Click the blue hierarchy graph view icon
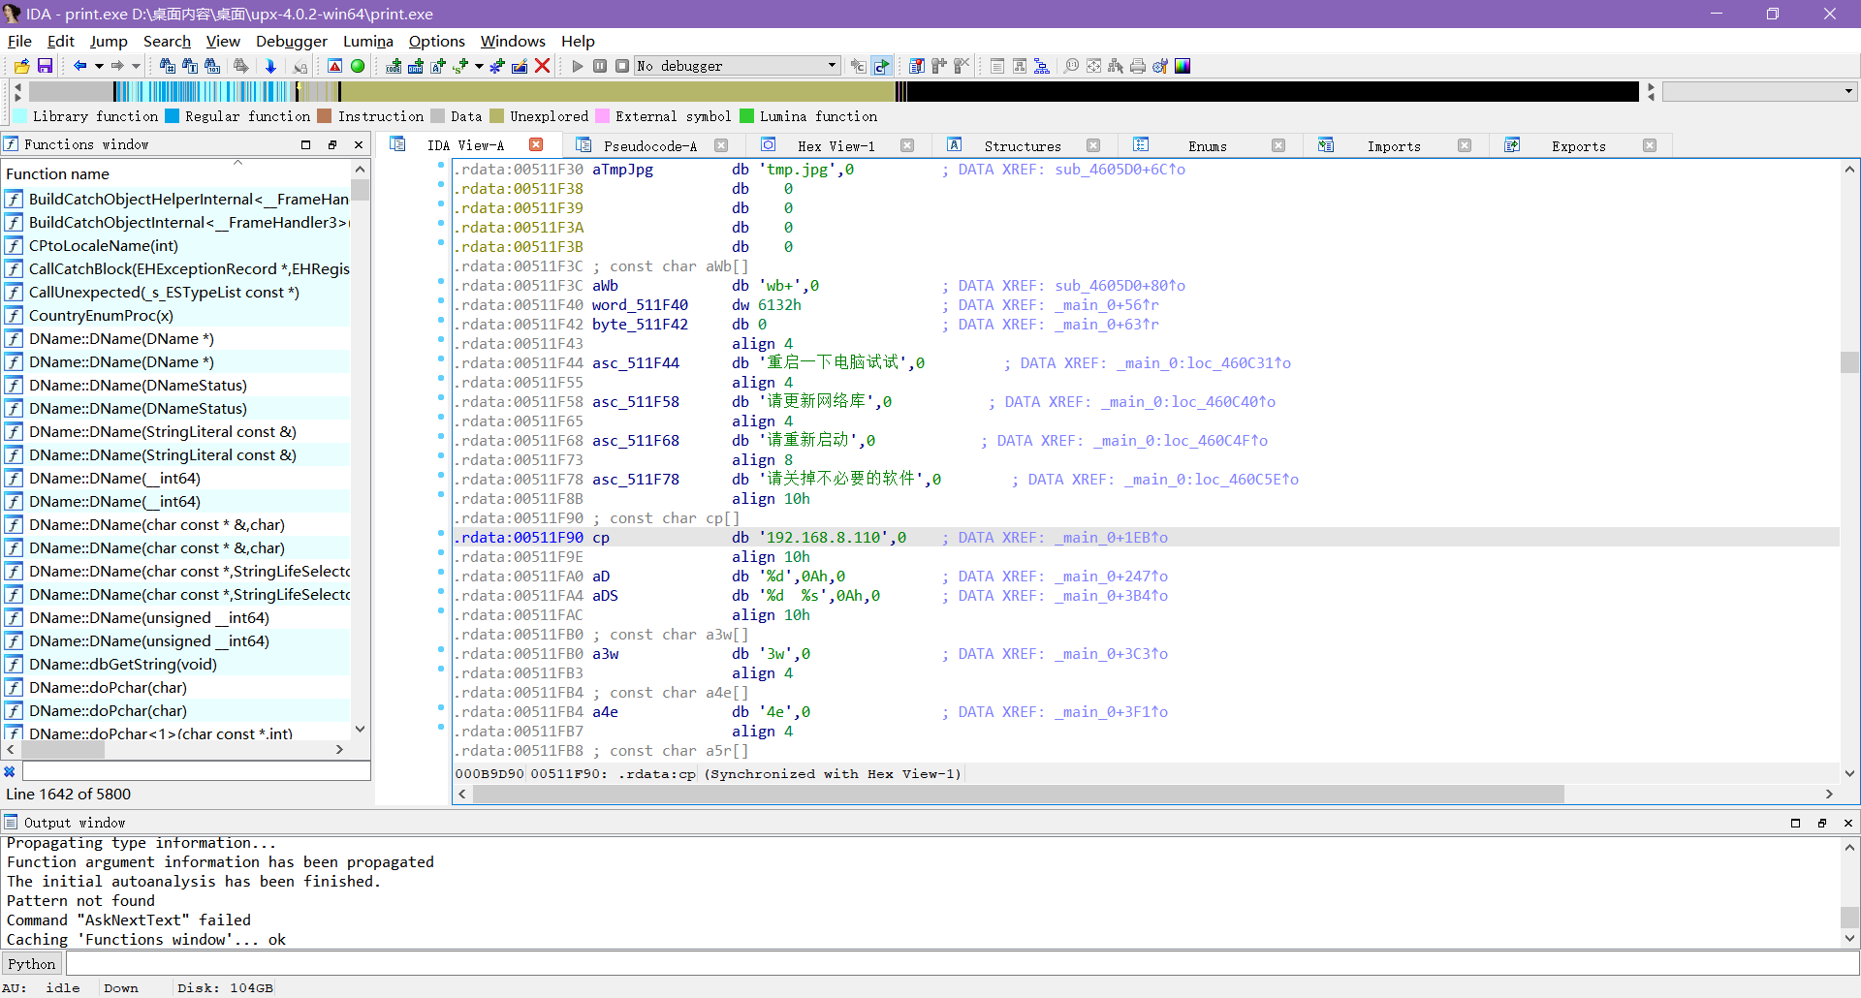 click(1042, 66)
